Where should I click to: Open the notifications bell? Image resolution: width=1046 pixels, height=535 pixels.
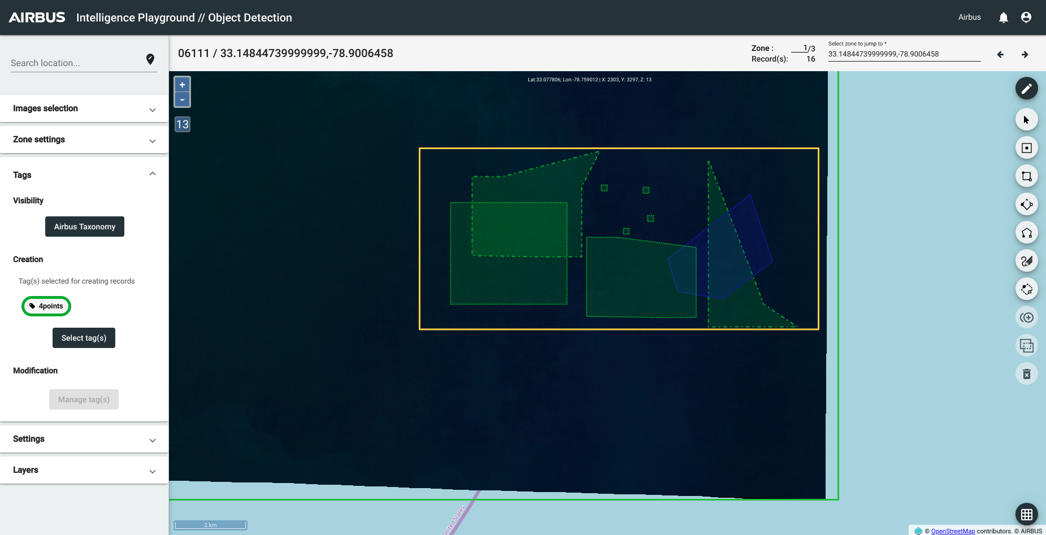coord(1003,18)
